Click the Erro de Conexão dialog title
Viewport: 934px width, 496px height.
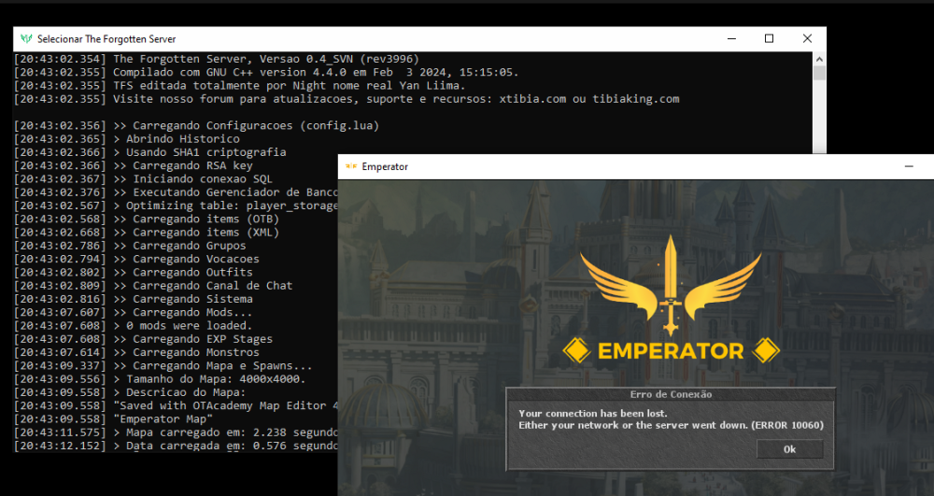[x=671, y=394]
